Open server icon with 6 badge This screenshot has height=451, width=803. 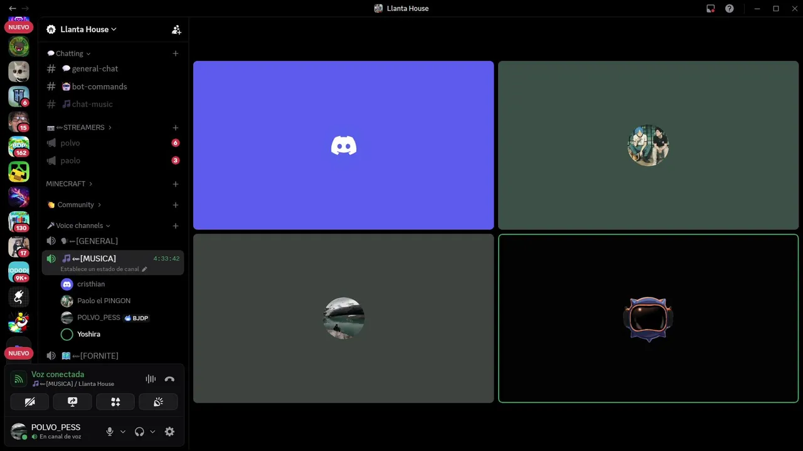pos(19,96)
